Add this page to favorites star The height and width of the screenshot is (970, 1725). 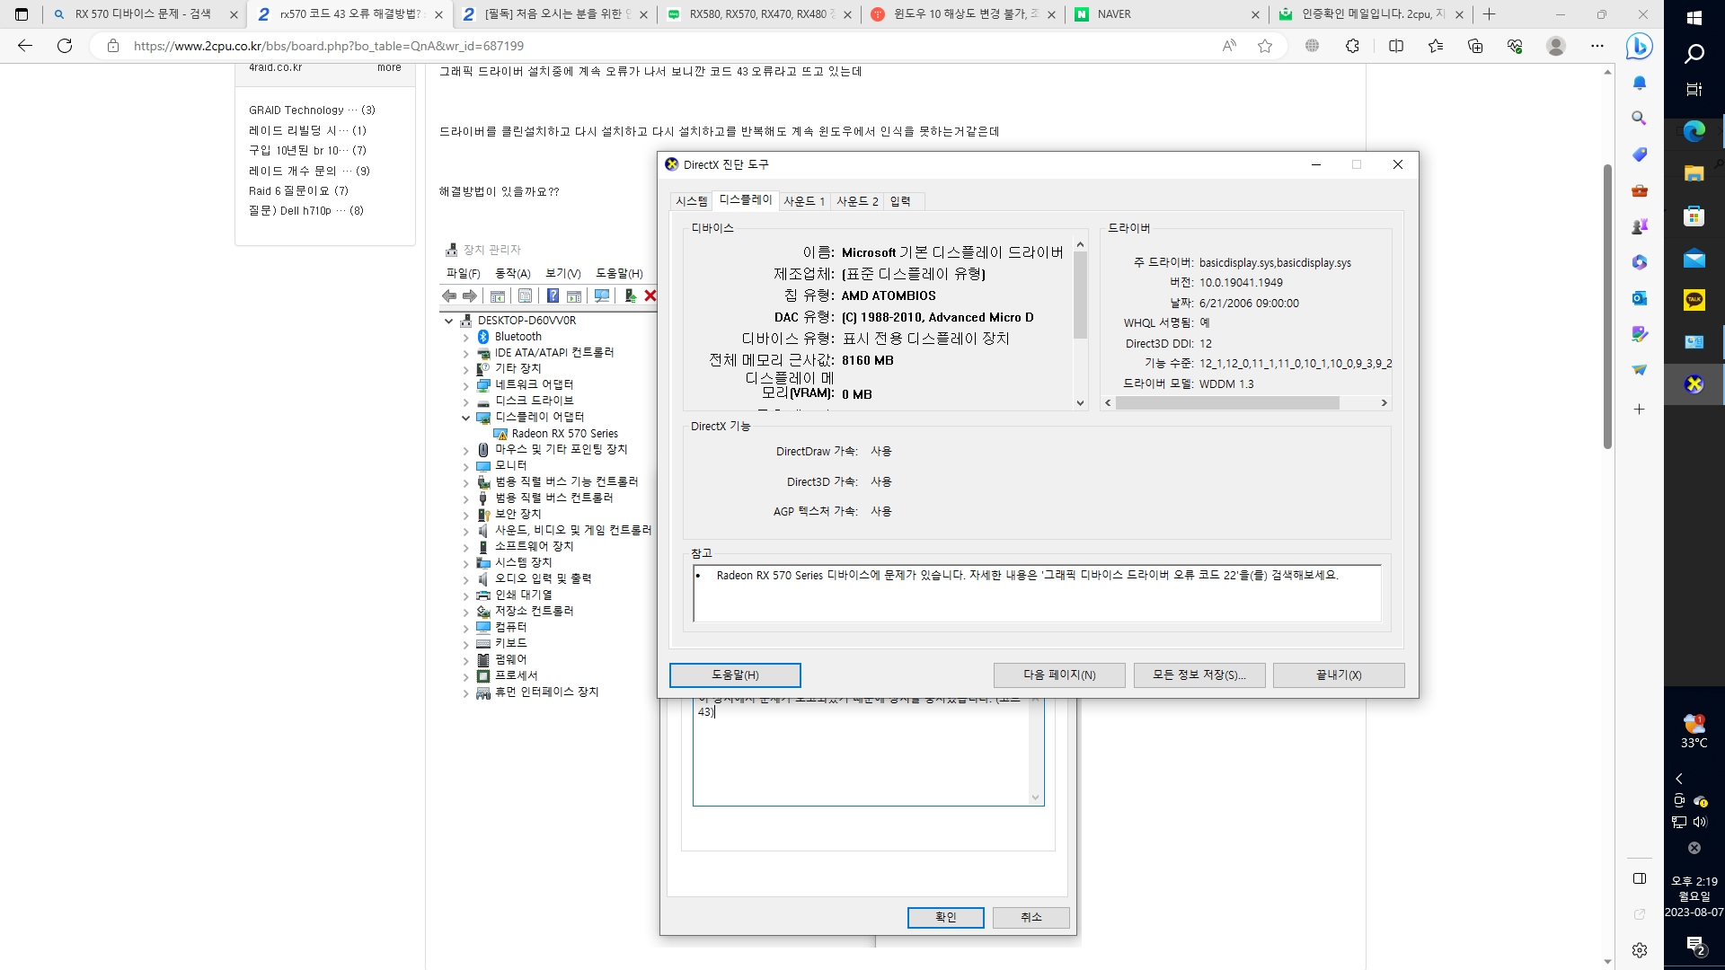tap(1265, 46)
